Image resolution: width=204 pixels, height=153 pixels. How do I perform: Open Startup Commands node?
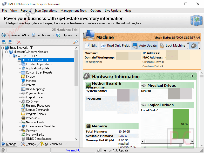coord(37,110)
